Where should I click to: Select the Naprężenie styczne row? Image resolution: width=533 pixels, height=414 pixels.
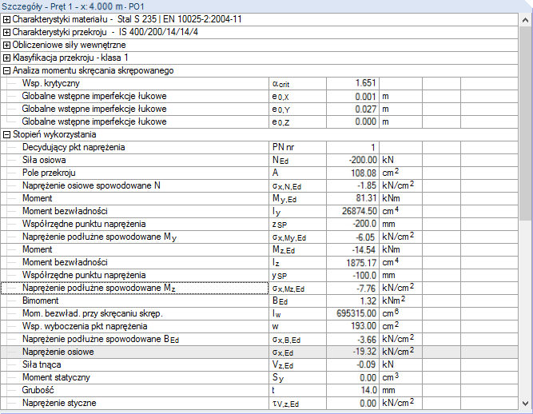coord(260,404)
